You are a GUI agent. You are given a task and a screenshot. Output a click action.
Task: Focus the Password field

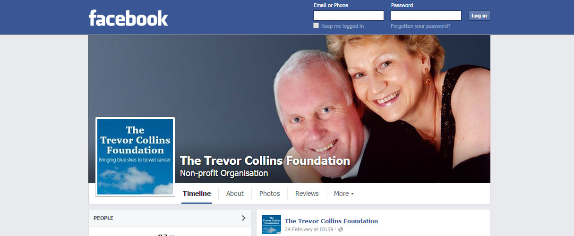pos(426,16)
